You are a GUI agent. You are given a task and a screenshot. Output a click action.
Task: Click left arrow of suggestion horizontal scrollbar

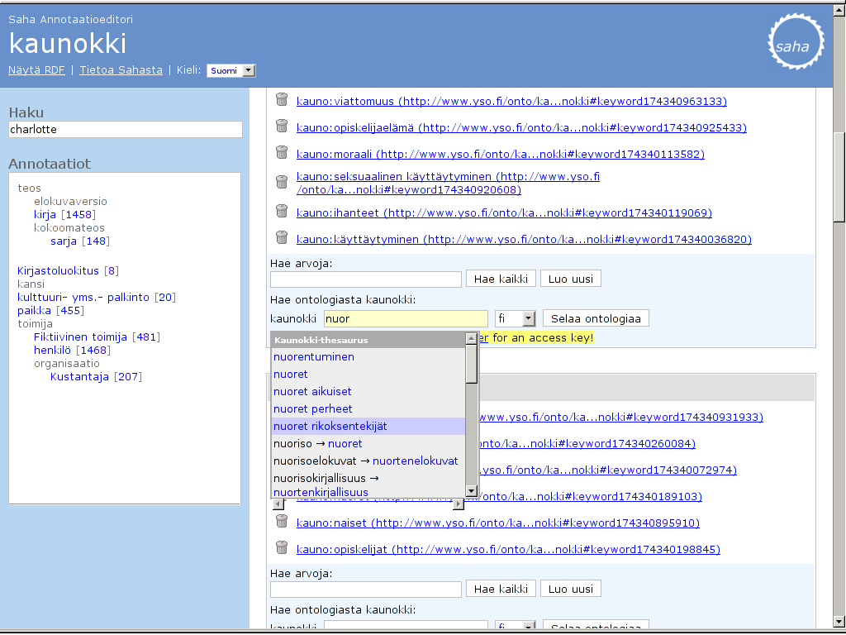coord(278,504)
